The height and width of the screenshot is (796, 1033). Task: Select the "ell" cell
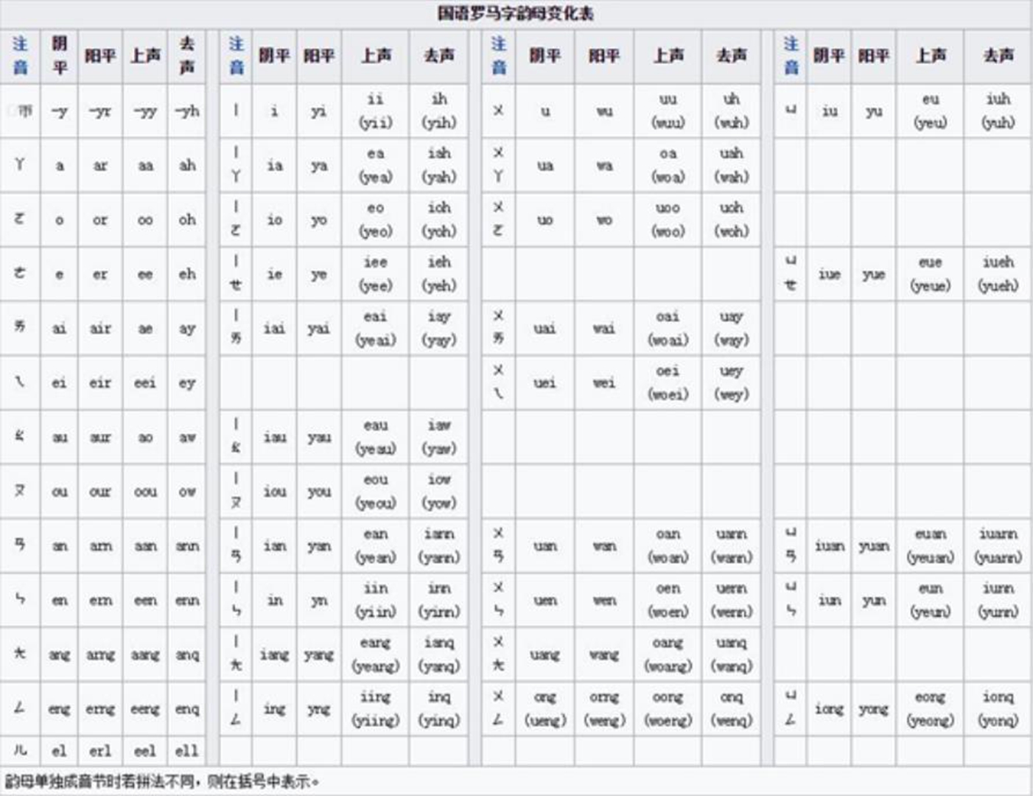187,751
